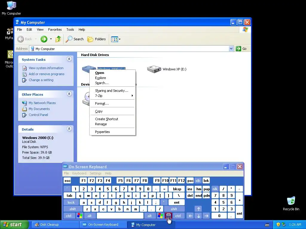Open the Favorites menu
Screen dimensions: 306x229
point(55,30)
